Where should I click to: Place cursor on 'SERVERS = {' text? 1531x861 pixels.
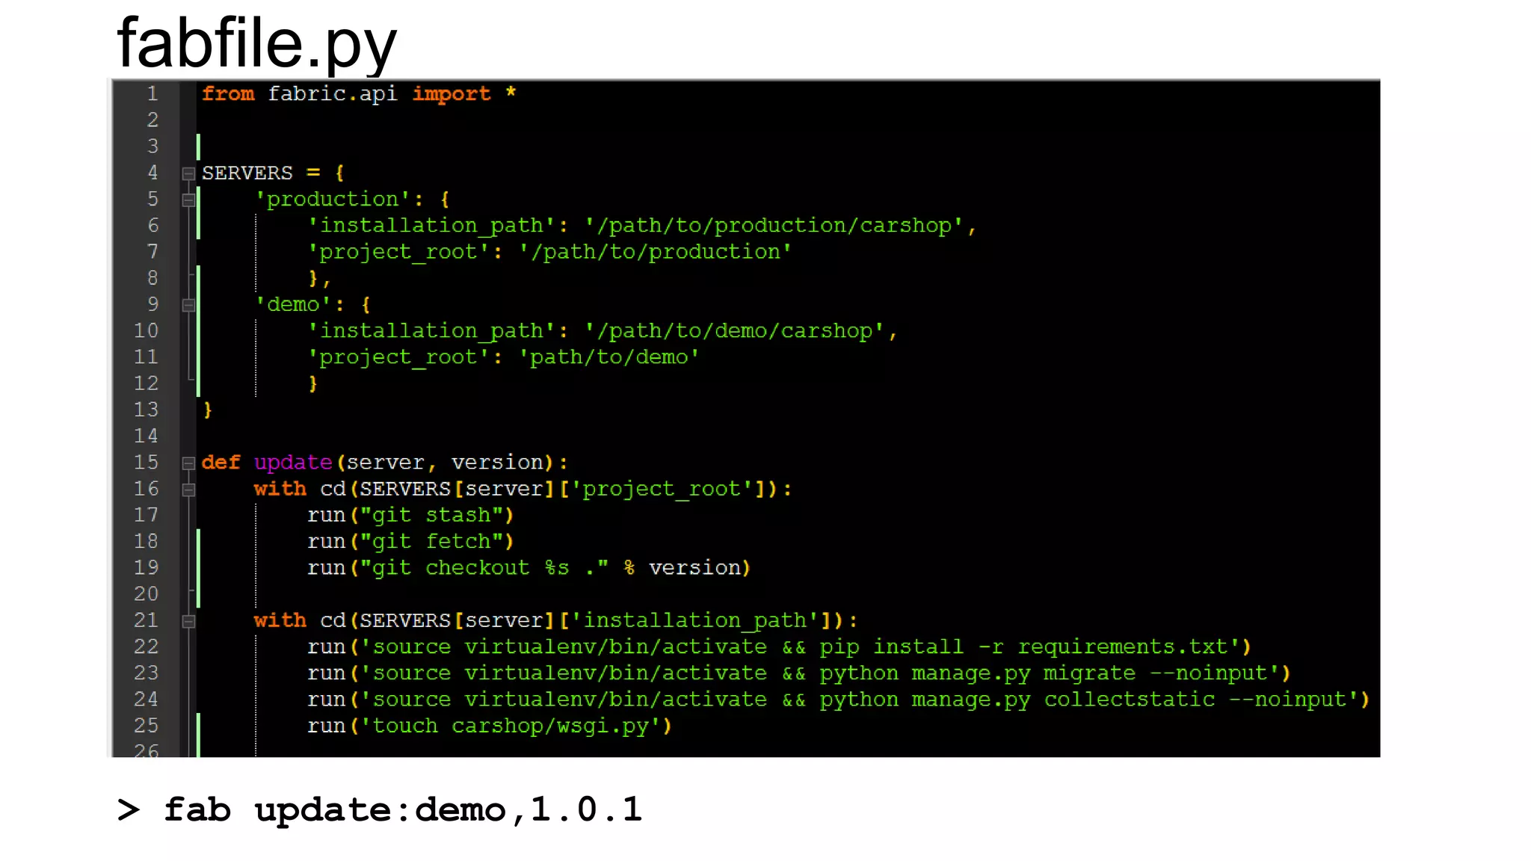click(273, 173)
